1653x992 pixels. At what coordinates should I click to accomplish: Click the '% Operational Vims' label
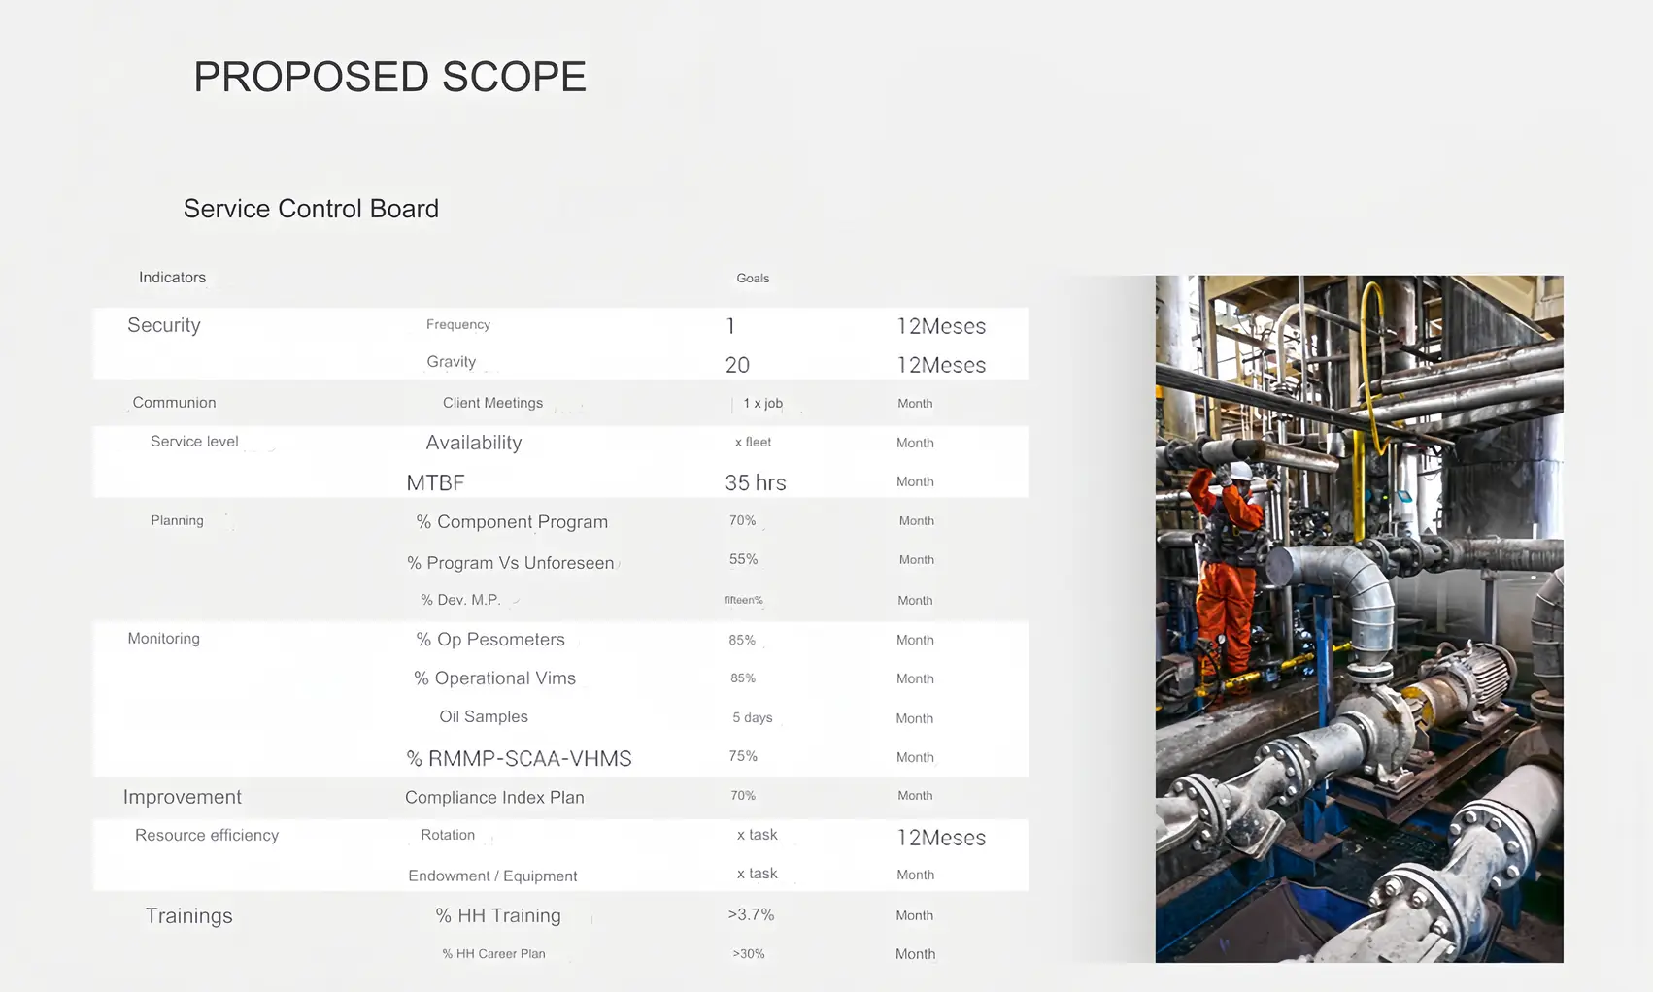(x=495, y=678)
